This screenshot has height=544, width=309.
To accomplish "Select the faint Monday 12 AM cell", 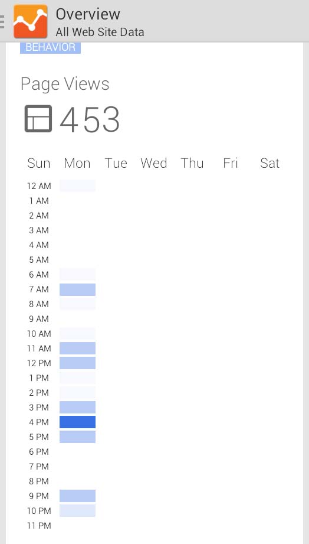I will coord(78,185).
